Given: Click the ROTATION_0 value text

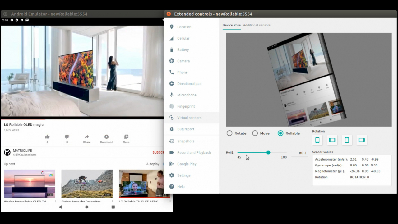Looking at the screenshot, I should pos(359,177).
